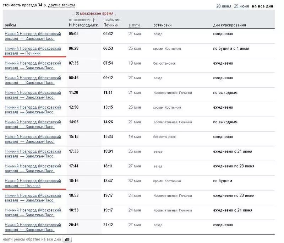Viewport: 284px width, 243px height.
Task: Click the 26 мин travel duration
Action: (135, 151)
